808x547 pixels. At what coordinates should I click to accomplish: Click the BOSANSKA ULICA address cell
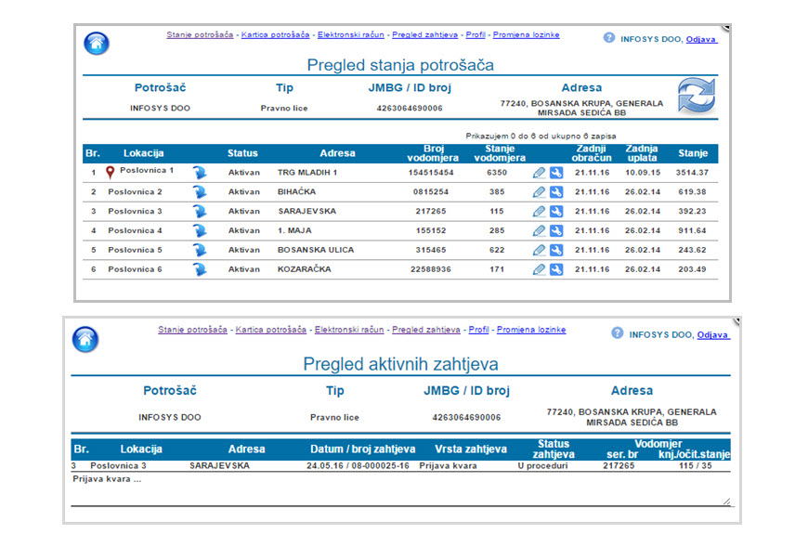click(x=316, y=250)
